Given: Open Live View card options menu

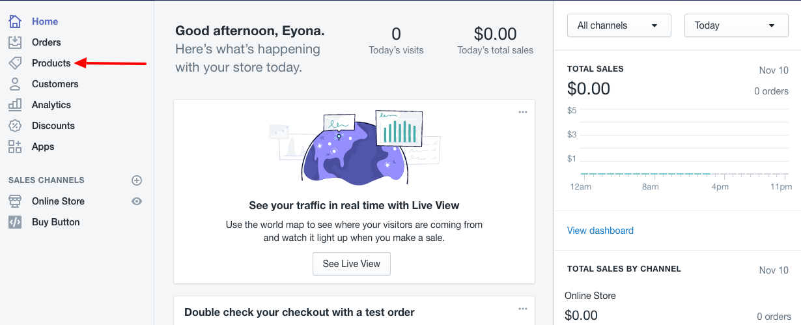Looking at the screenshot, I should (523, 112).
